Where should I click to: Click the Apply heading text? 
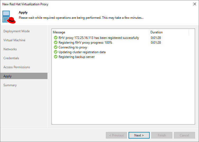[x=23, y=12]
